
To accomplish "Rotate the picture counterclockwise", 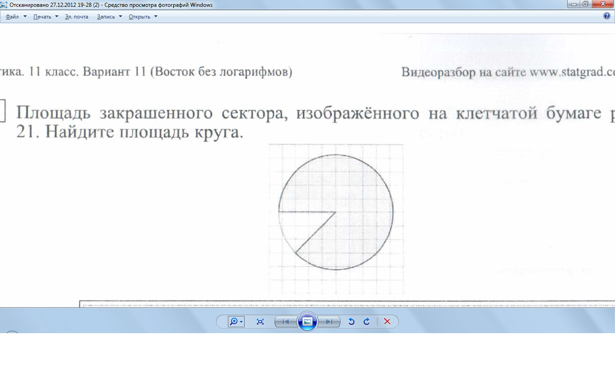I will tap(352, 321).
